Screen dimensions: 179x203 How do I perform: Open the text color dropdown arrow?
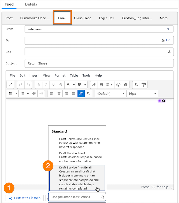[74, 85]
